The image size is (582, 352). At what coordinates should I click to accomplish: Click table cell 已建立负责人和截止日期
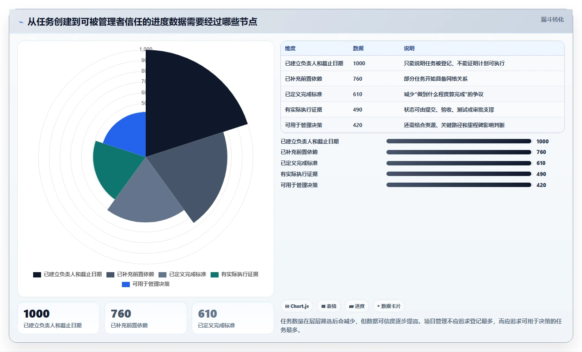[x=314, y=64]
